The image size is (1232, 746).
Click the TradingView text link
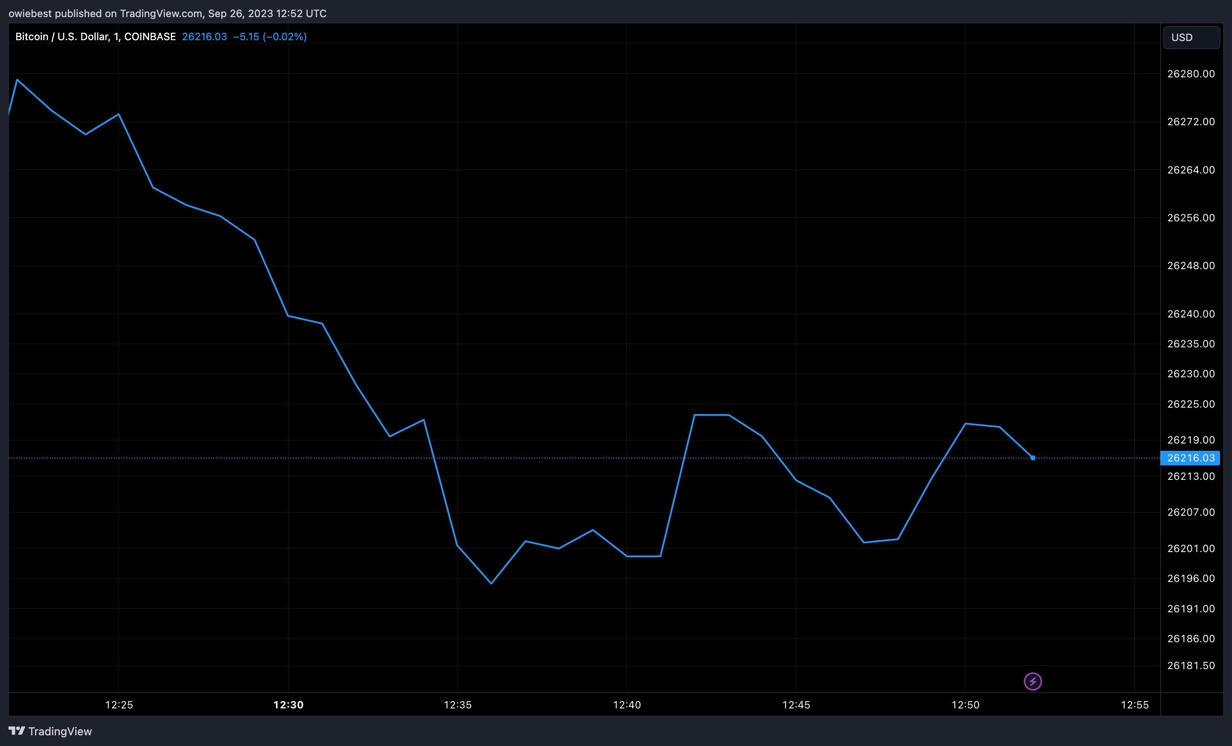(x=60, y=731)
